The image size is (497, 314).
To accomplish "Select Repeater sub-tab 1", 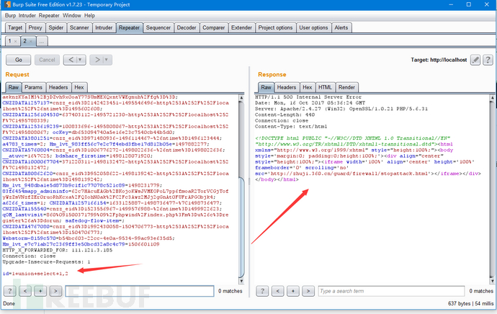I will 10,41.
